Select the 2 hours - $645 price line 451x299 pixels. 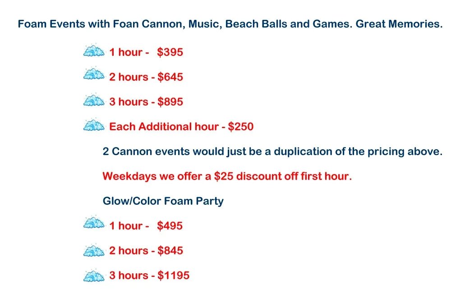coord(146,77)
